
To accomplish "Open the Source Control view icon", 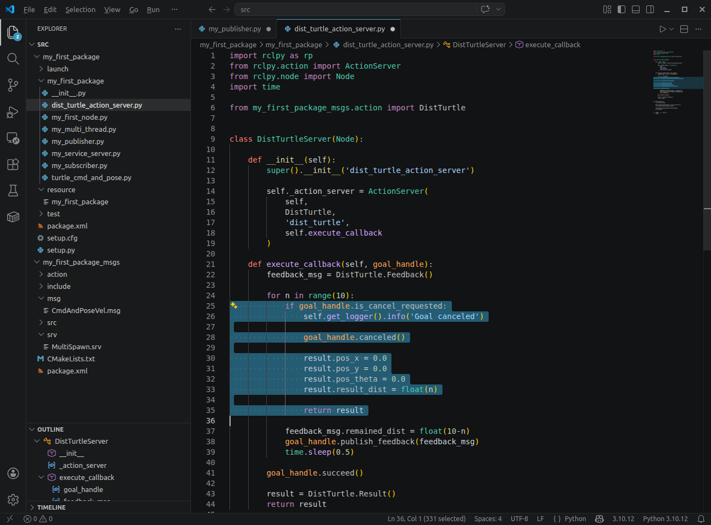I will tap(13, 85).
